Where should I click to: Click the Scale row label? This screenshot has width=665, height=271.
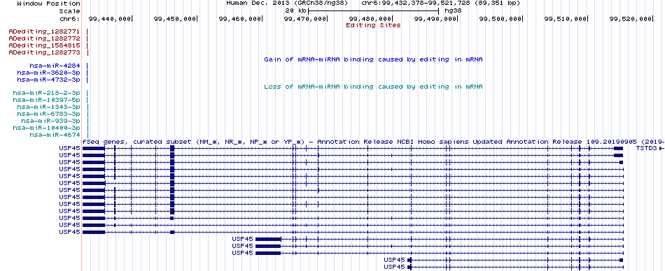click(x=69, y=10)
